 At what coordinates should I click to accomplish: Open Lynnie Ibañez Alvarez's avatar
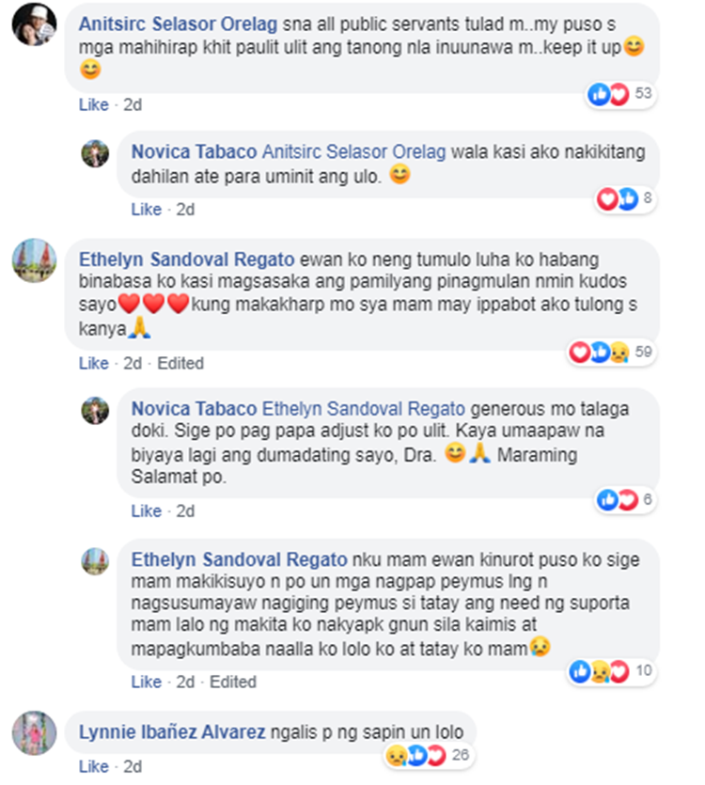34,732
